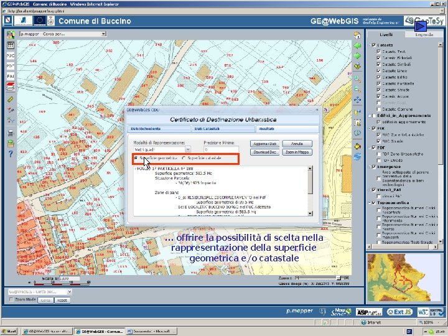Toggle Catasto Strade layer checkbox
The width and height of the screenshot is (448, 336).
pyautogui.click(x=378, y=90)
